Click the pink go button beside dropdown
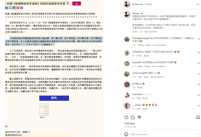201x137 pixels. pos(77,4)
